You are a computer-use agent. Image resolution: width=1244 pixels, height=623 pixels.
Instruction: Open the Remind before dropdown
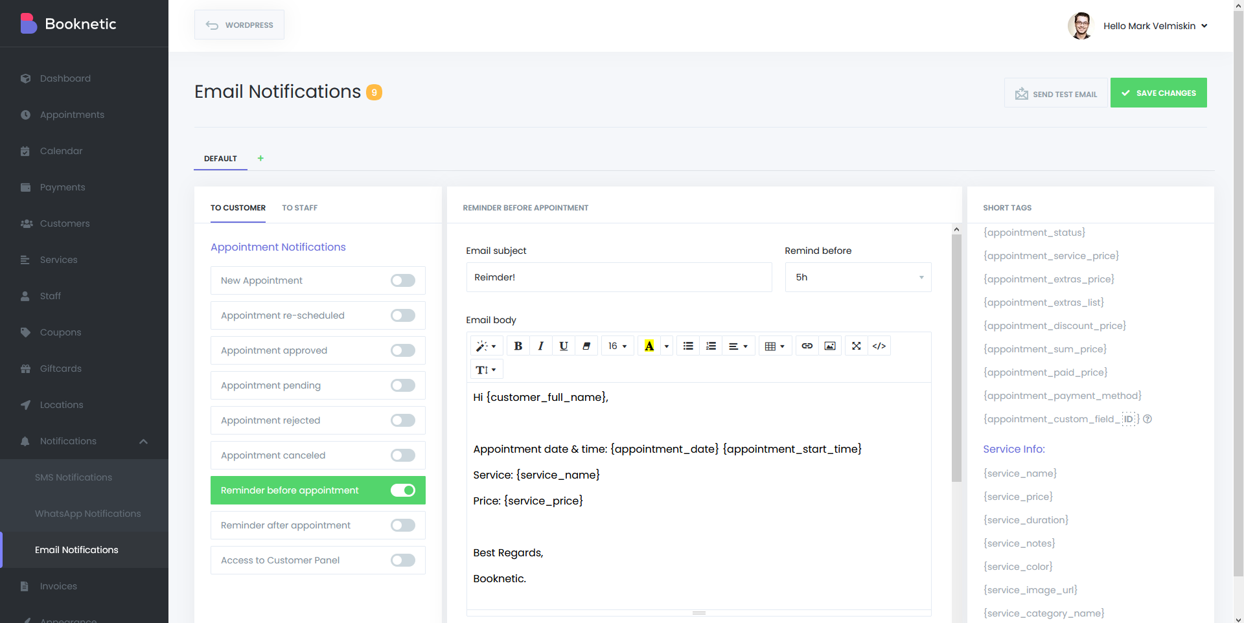[x=857, y=277]
